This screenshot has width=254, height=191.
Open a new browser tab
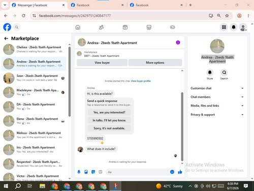[x=190, y=5]
